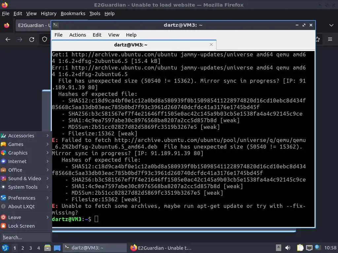The height and width of the screenshot is (253, 338).
Task: Click the terminal icon in the terminal title bar
Action: point(55,25)
